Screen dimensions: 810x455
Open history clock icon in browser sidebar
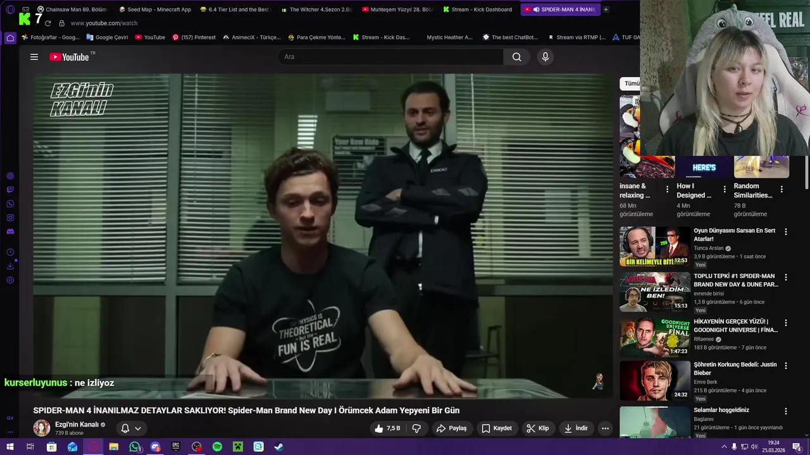[x=10, y=252]
